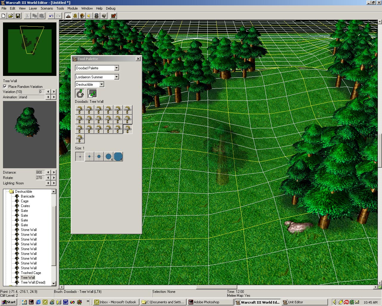Uncheck Place Random Variation checkbox
Viewport: 382px width, 306px height.
click(x=5, y=86)
